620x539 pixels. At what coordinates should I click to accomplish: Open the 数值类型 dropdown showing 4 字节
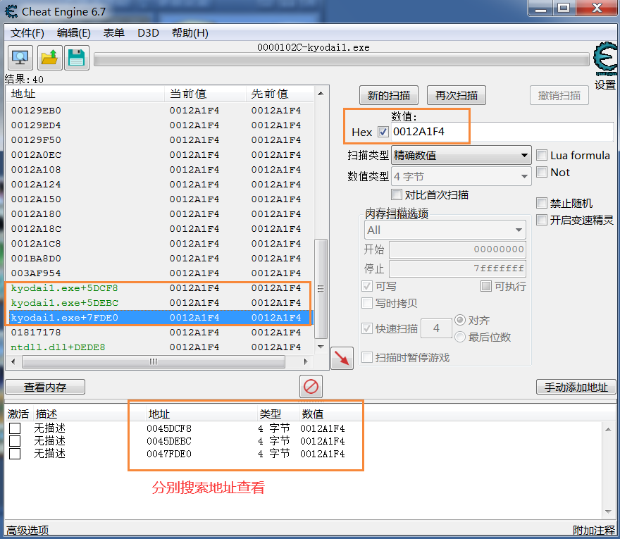pos(461,176)
